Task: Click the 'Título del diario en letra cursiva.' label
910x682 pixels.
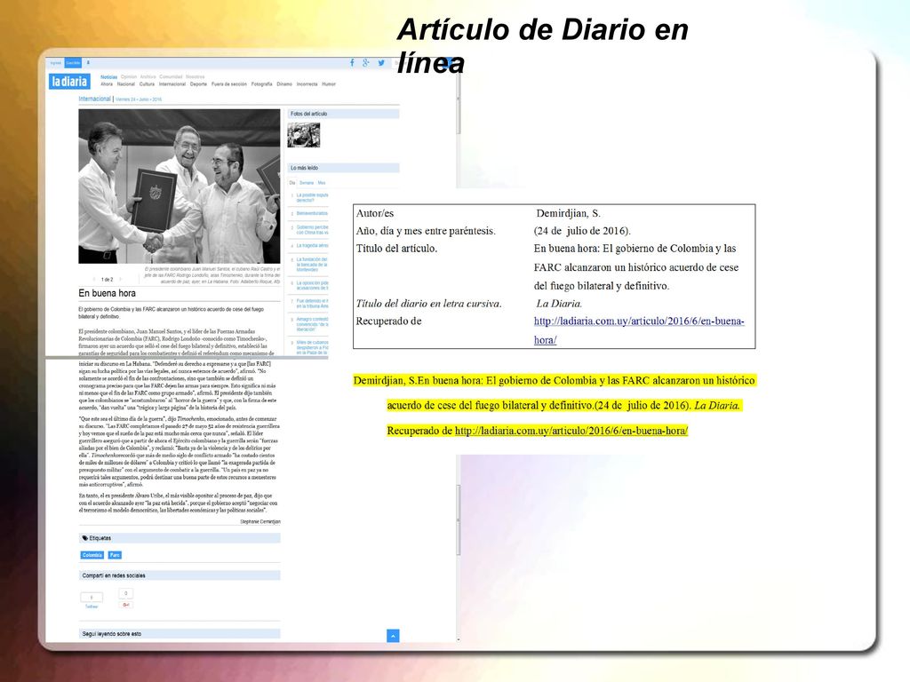Action: pyautogui.click(x=429, y=304)
